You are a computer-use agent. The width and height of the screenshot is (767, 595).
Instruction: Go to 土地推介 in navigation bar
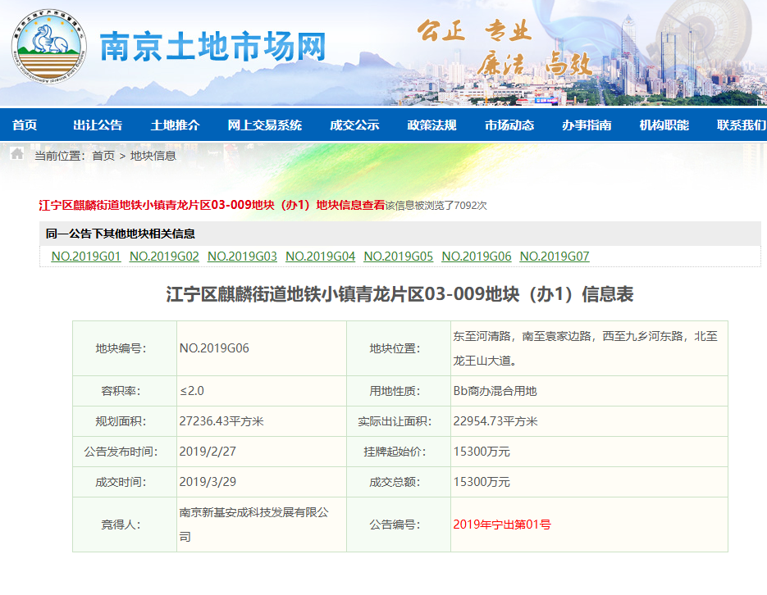175,125
